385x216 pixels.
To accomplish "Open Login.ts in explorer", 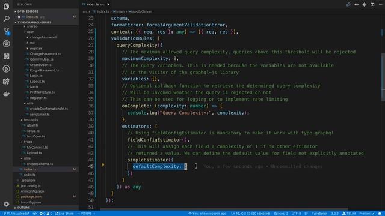I will (x=36, y=76).
